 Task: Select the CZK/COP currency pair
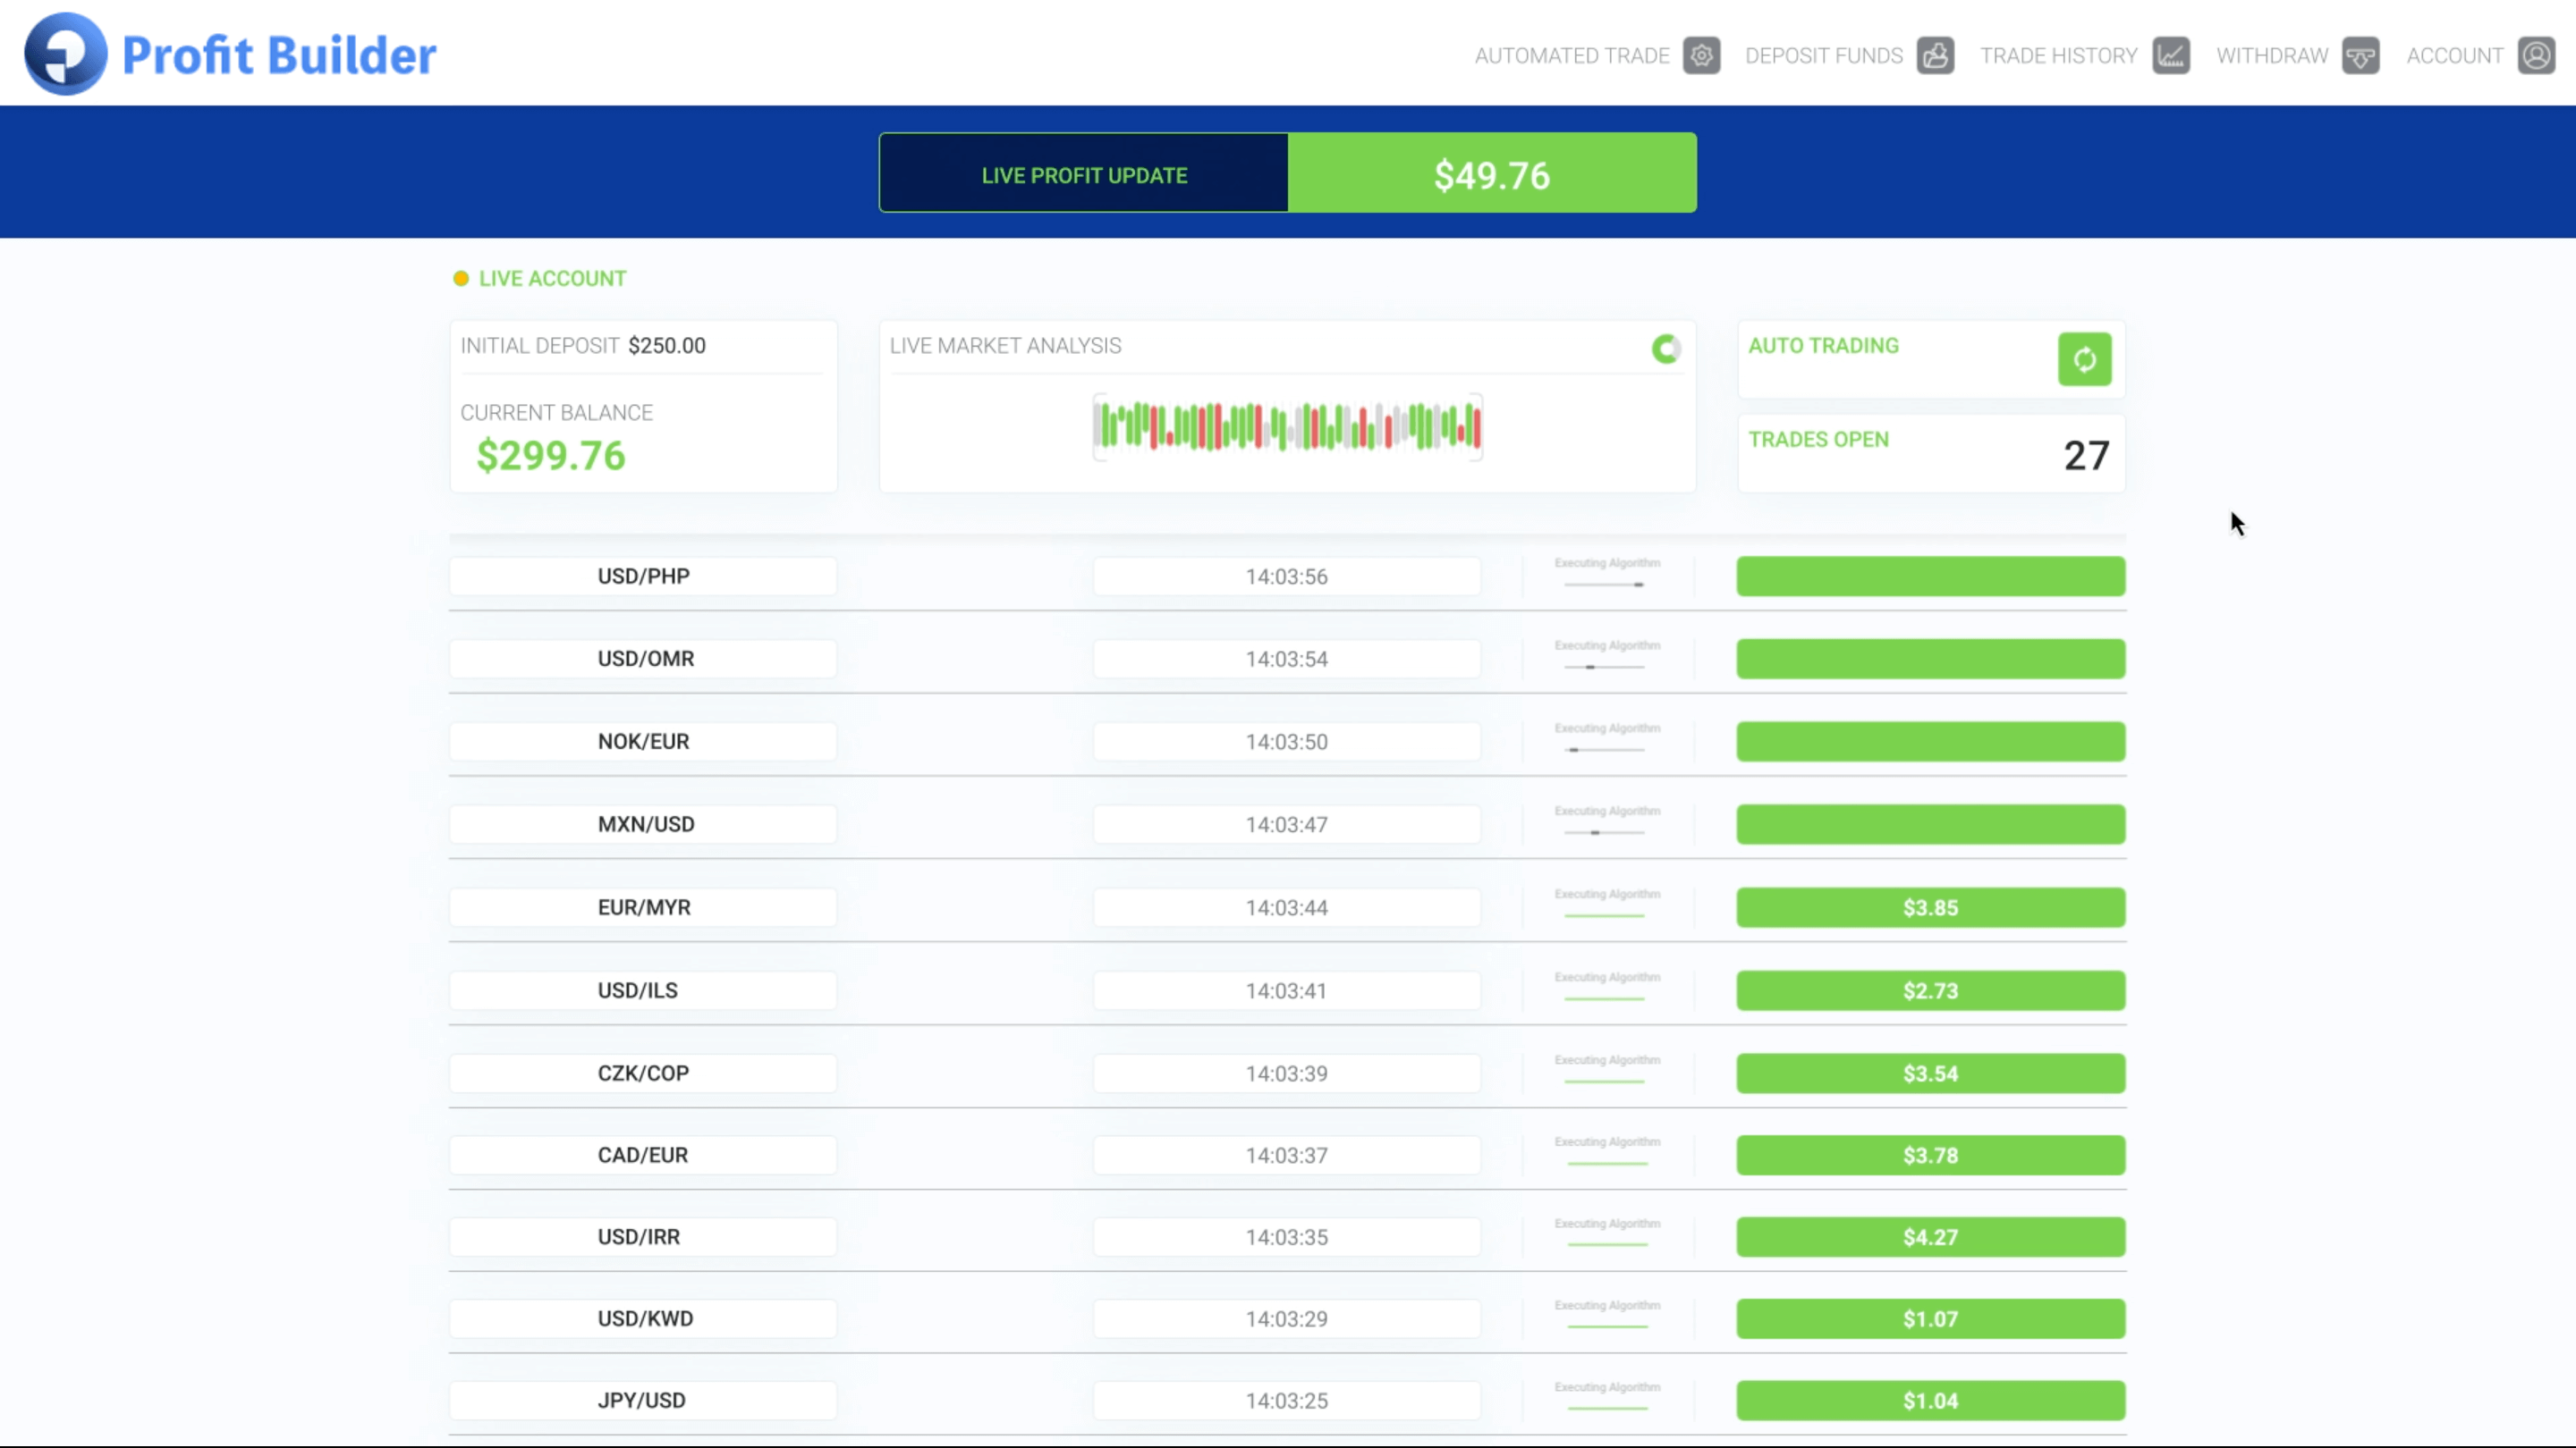click(x=643, y=1074)
